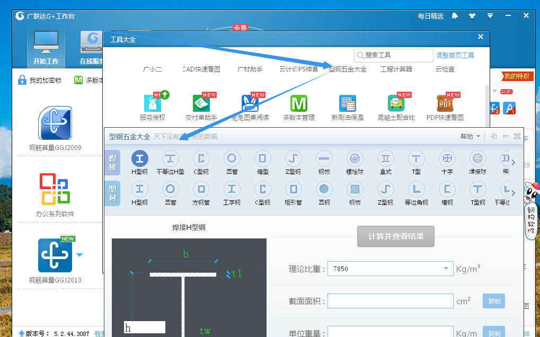Open CAD快速看图 tool link

(x=201, y=69)
